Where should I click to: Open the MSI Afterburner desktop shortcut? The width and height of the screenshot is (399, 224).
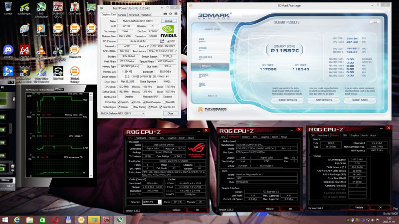pyautogui.click(x=41, y=9)
